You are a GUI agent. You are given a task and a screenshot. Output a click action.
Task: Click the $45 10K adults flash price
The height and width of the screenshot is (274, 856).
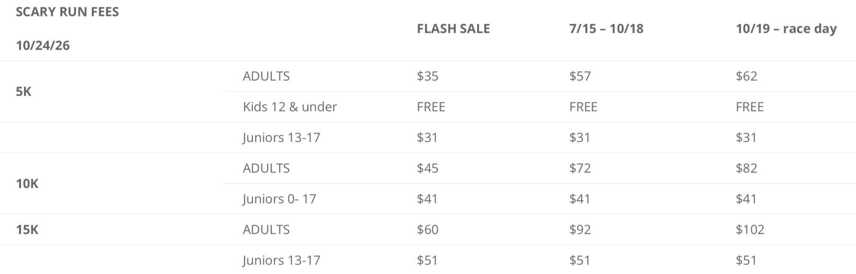point(428,168)
